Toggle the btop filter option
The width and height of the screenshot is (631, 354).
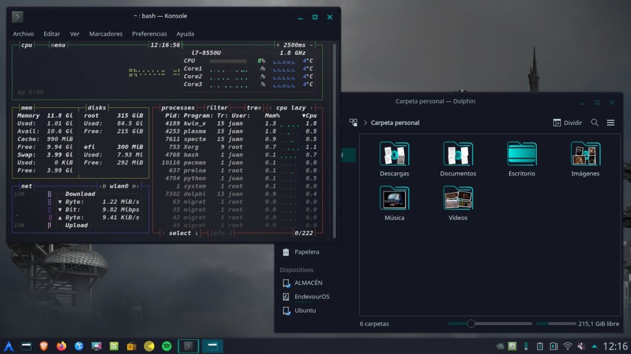point(217,108)
